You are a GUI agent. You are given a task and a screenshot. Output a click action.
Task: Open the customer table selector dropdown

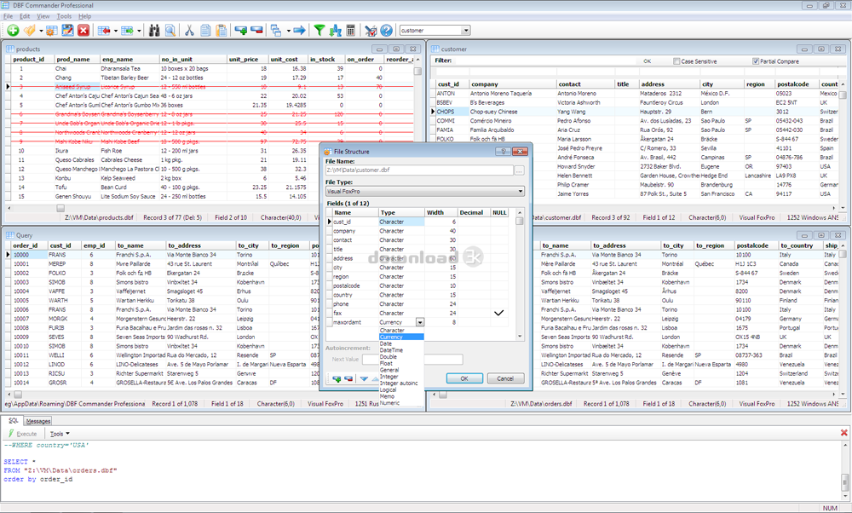pyautogui.click(x=466, y=31)
